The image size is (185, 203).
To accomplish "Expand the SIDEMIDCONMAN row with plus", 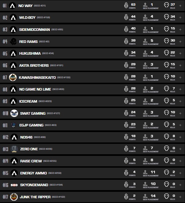I will [180, 29].
